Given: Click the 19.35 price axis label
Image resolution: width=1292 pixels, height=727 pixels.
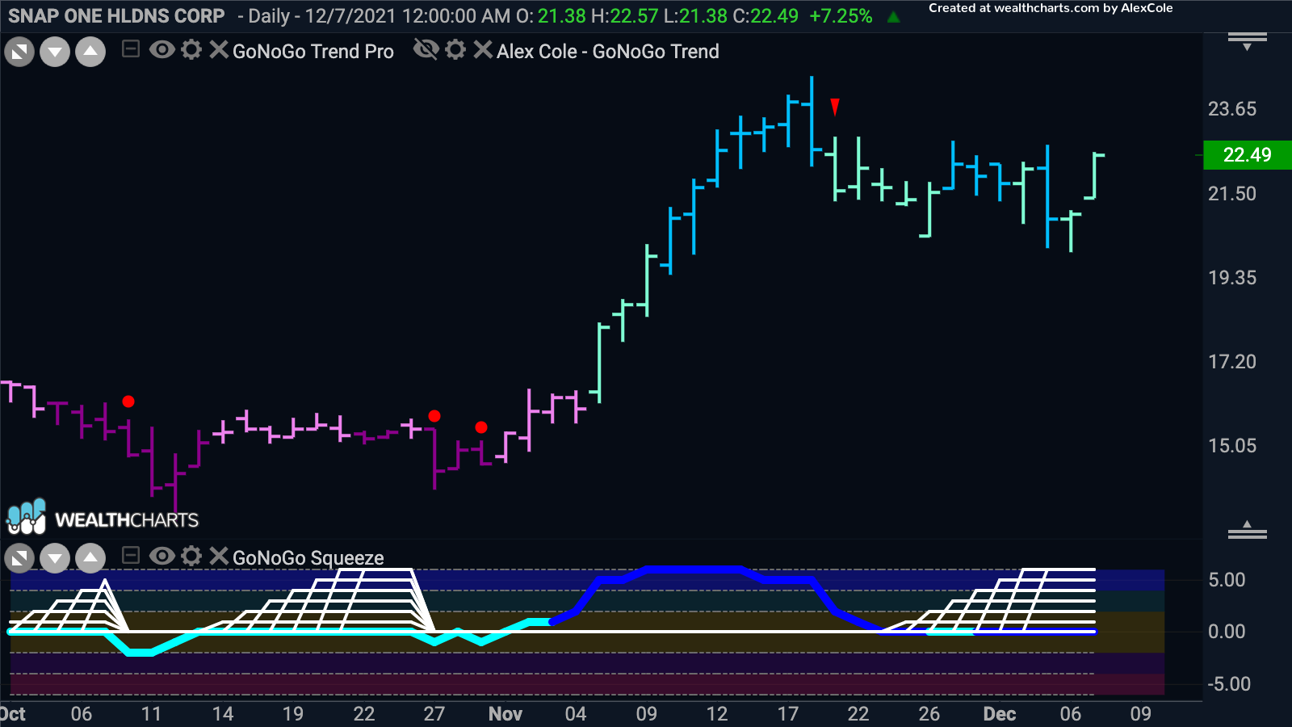Looking at the screenshot, I should click(x=1232, y=278).
